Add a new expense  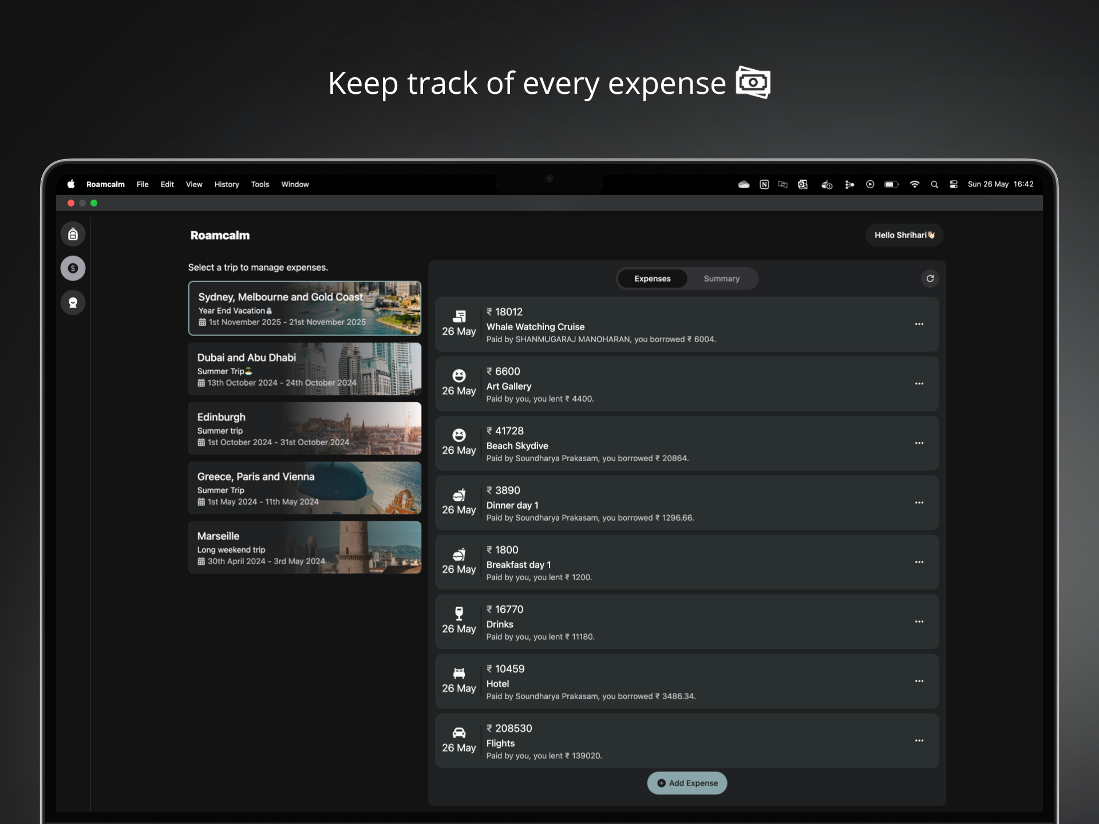click(687, 783)
